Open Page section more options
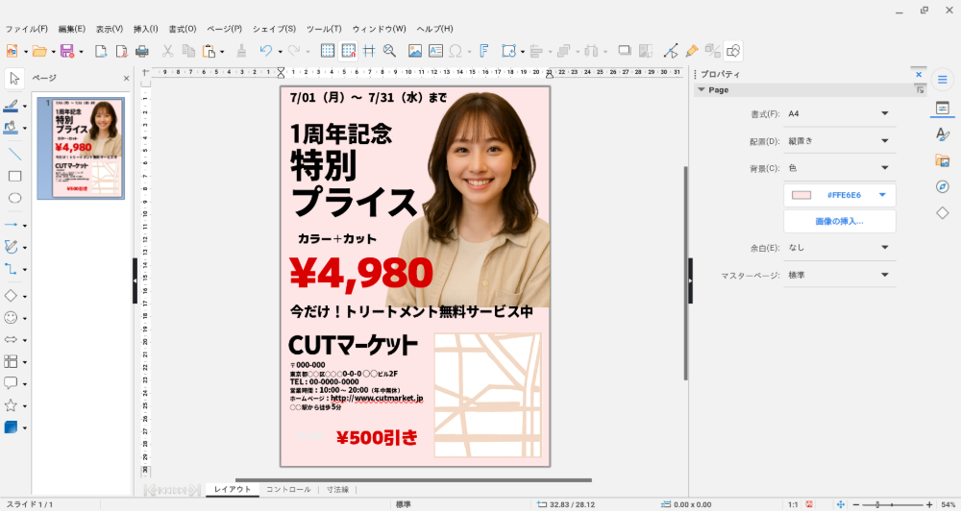Viewport: 961px width, 511px height. (920, 90)
